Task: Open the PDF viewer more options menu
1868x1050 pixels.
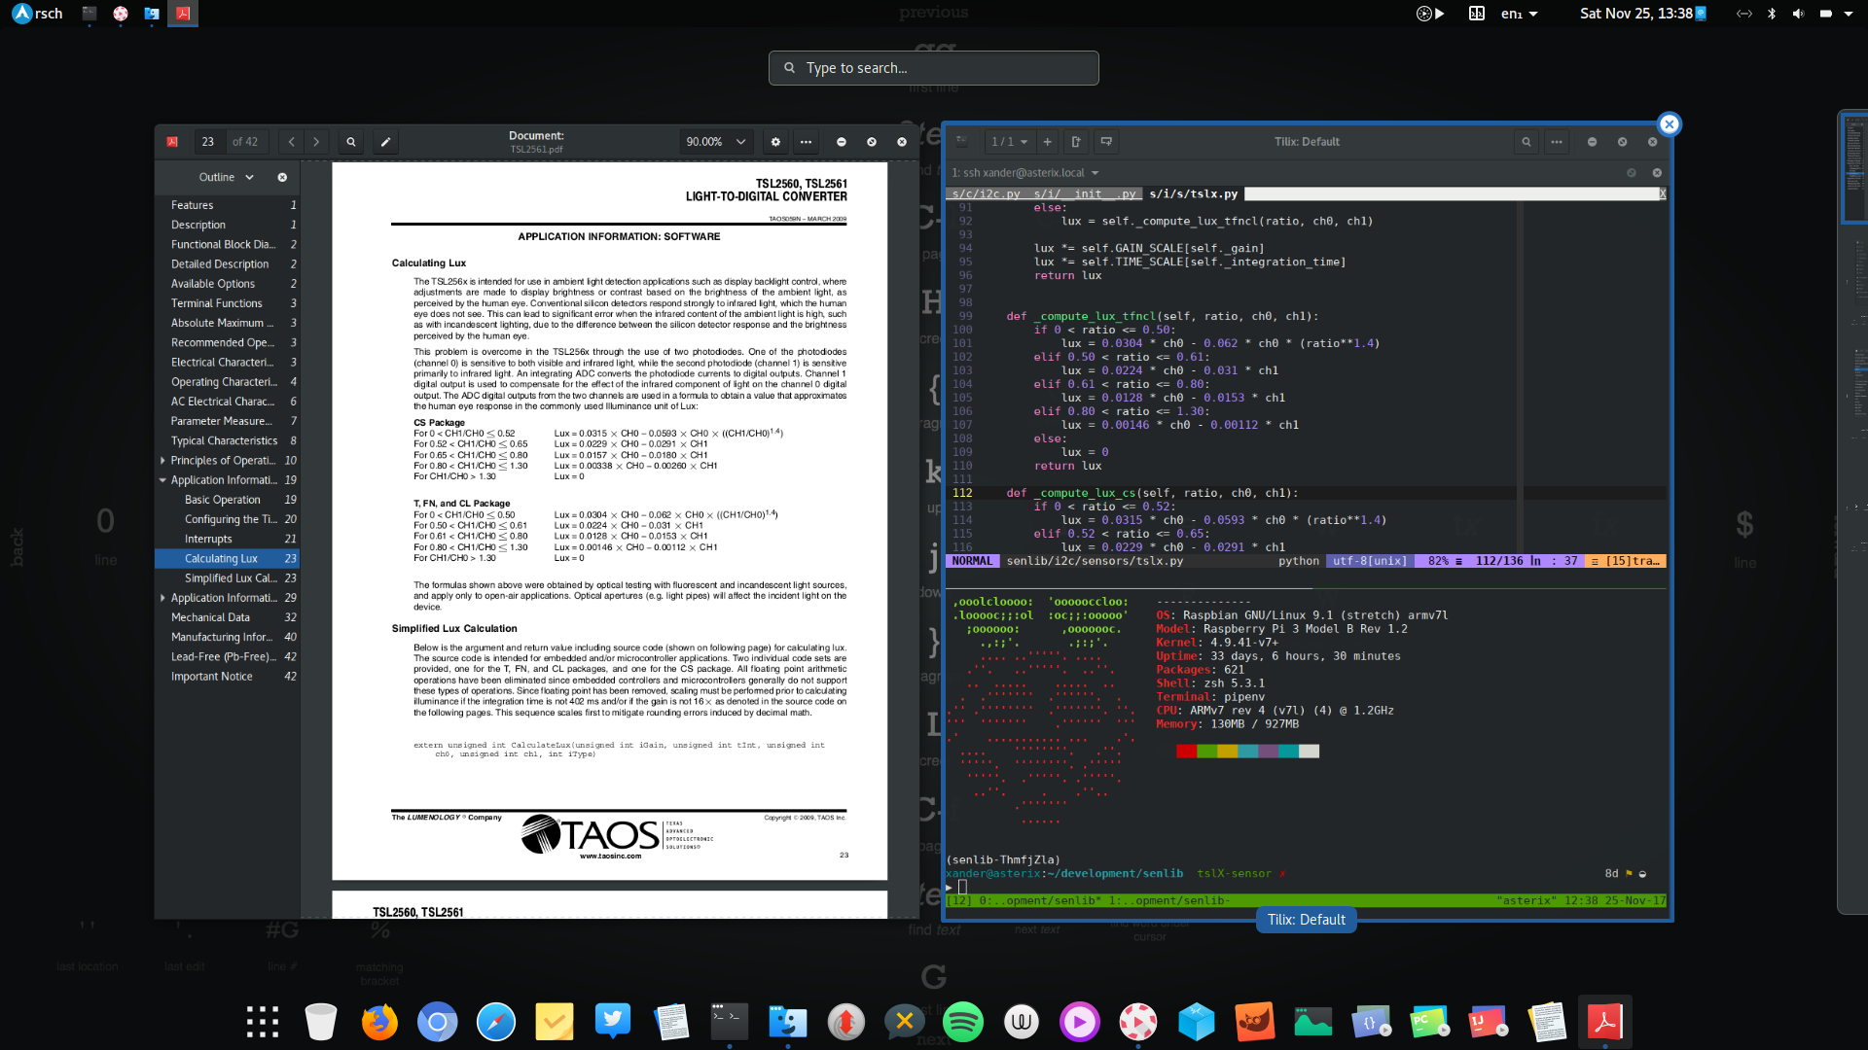Action: tap(806, 142)
